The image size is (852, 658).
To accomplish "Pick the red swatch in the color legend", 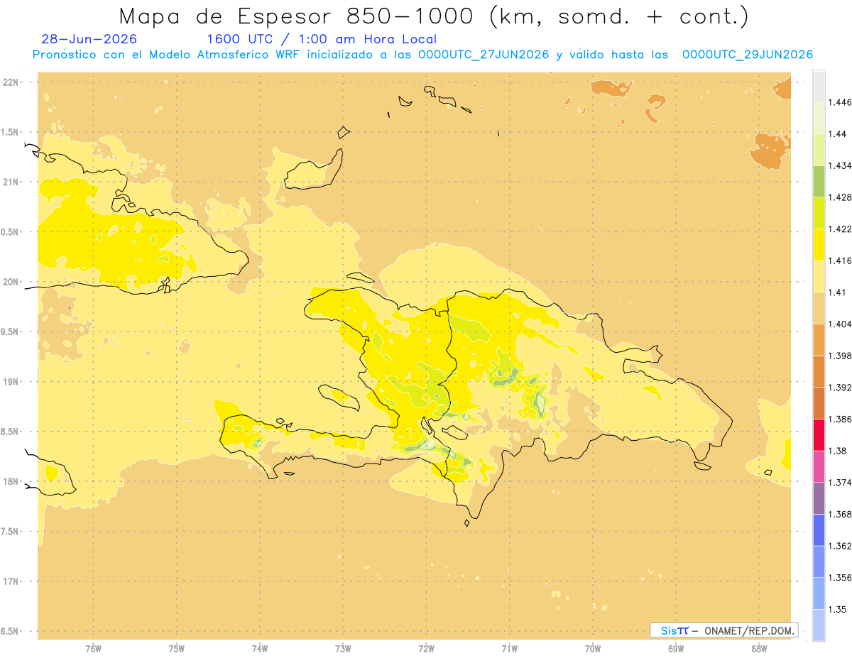I will (x=819, y=434).
